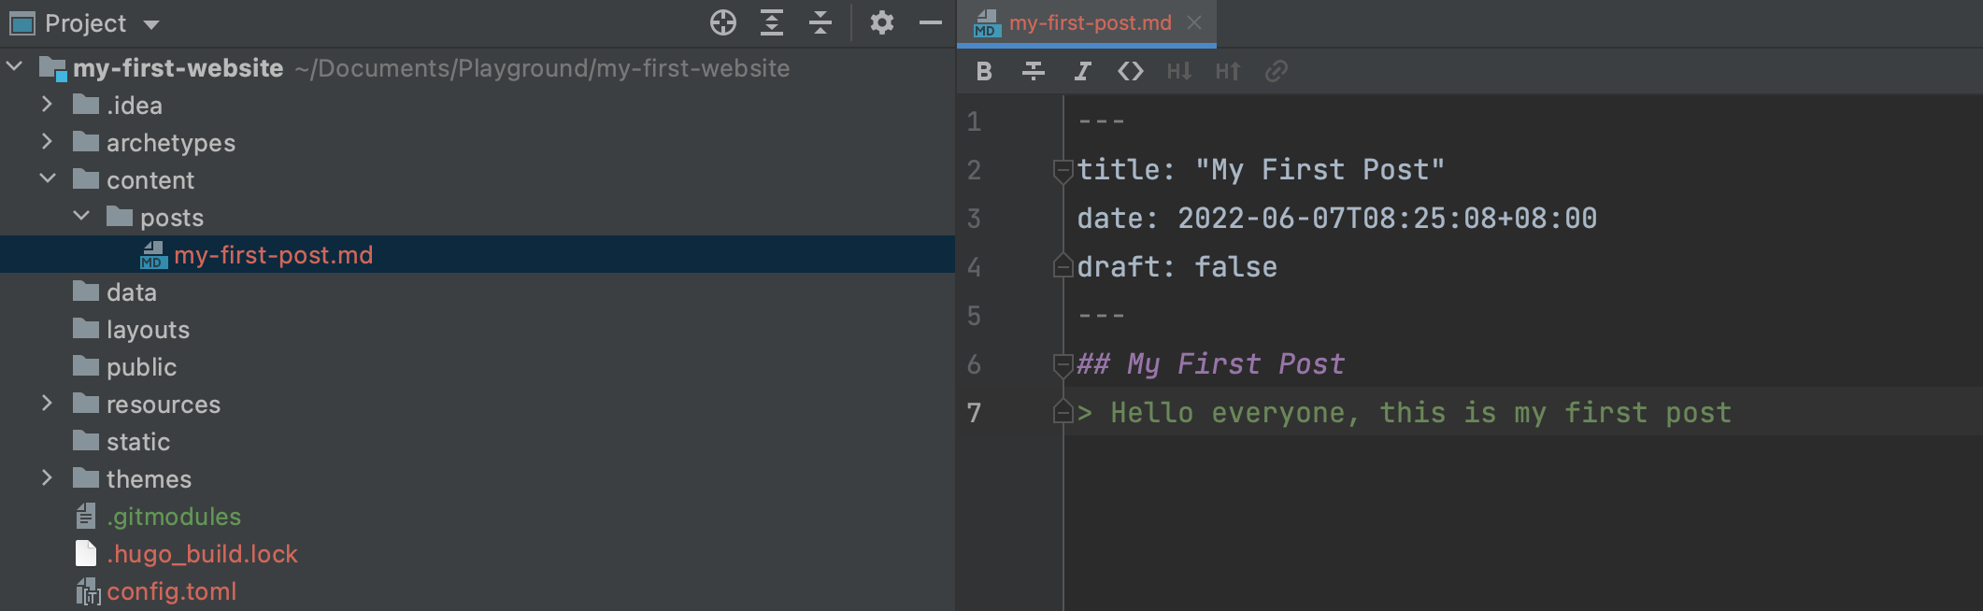Expand all items in Project panel
The image size is (1983, 611).
point(771,22)
